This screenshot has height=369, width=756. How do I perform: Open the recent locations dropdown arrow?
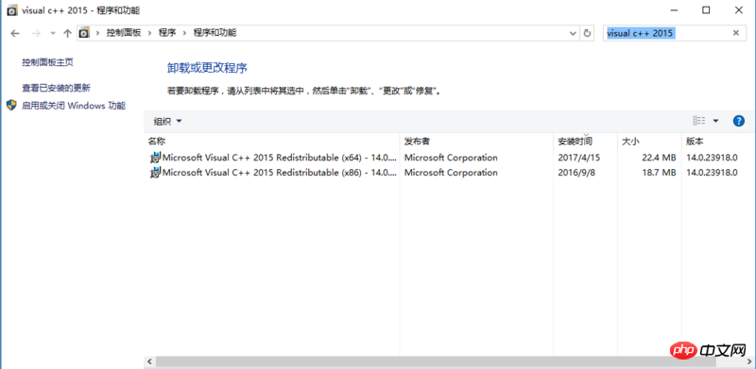click(53, 33)
